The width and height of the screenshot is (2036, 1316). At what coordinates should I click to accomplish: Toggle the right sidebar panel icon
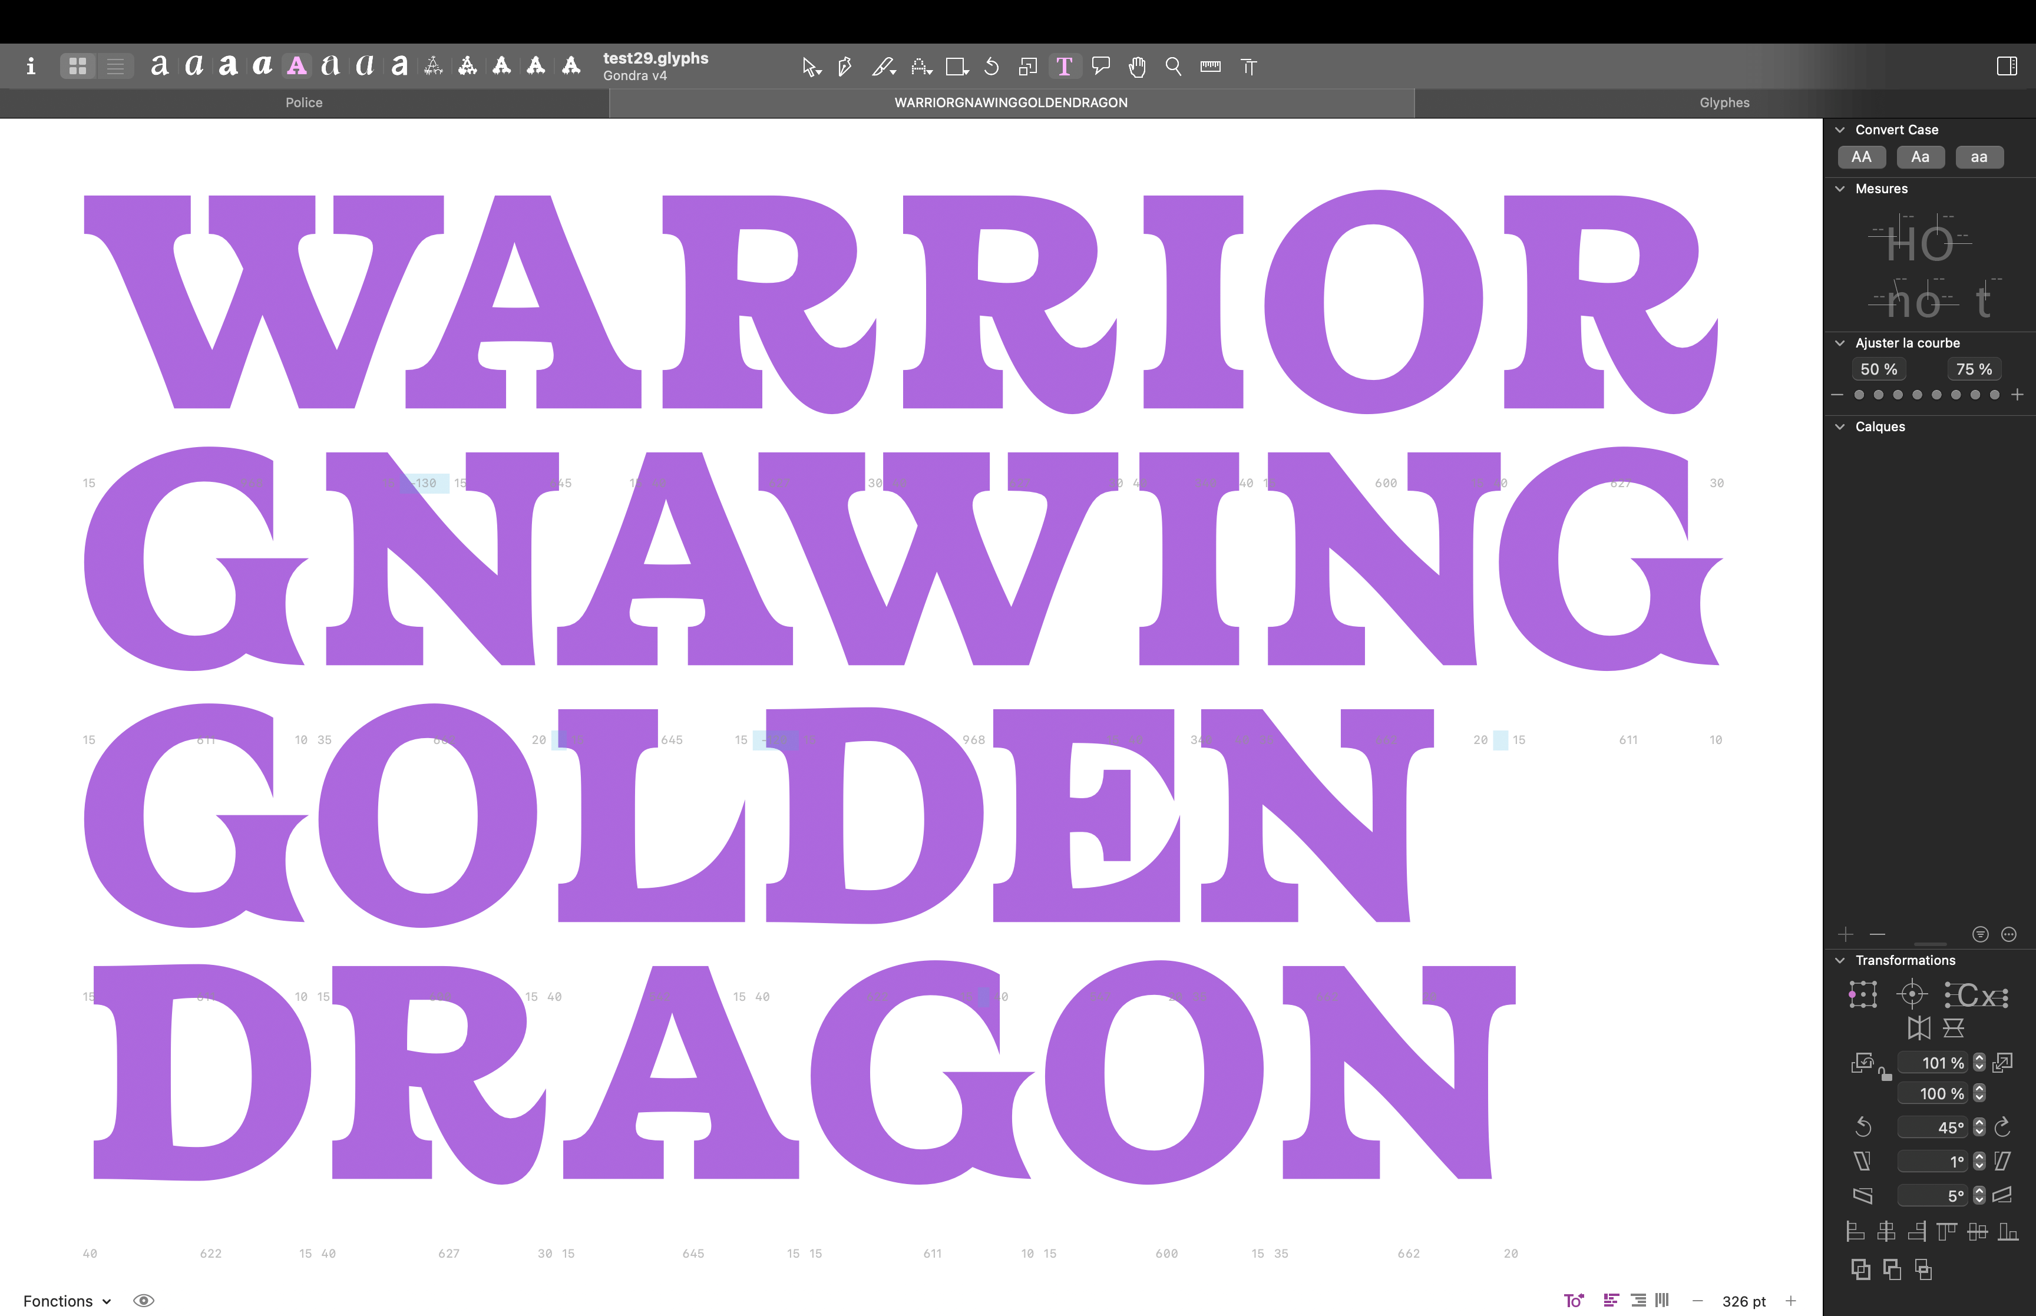[x=2006, y=67]
